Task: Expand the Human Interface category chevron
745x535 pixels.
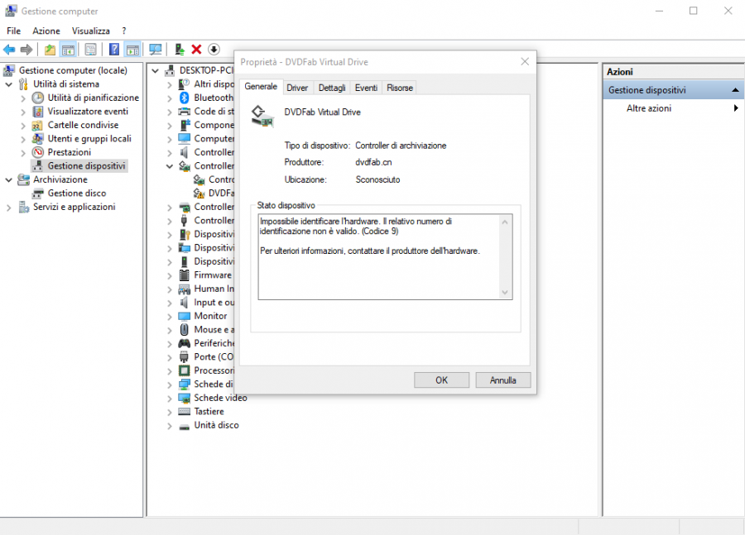Action: (170, 289)
